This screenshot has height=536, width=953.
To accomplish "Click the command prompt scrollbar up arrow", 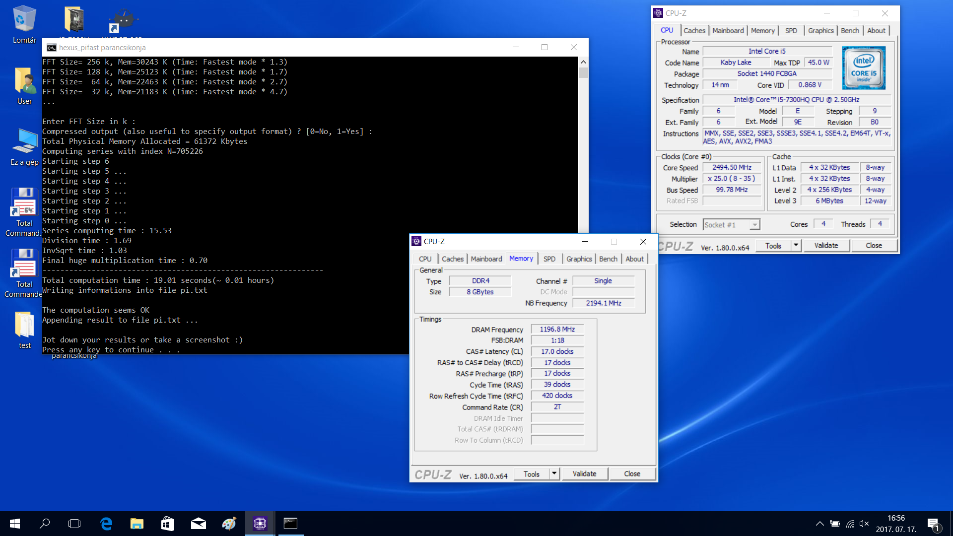I will pyautogui.click(x=583, y=62).
